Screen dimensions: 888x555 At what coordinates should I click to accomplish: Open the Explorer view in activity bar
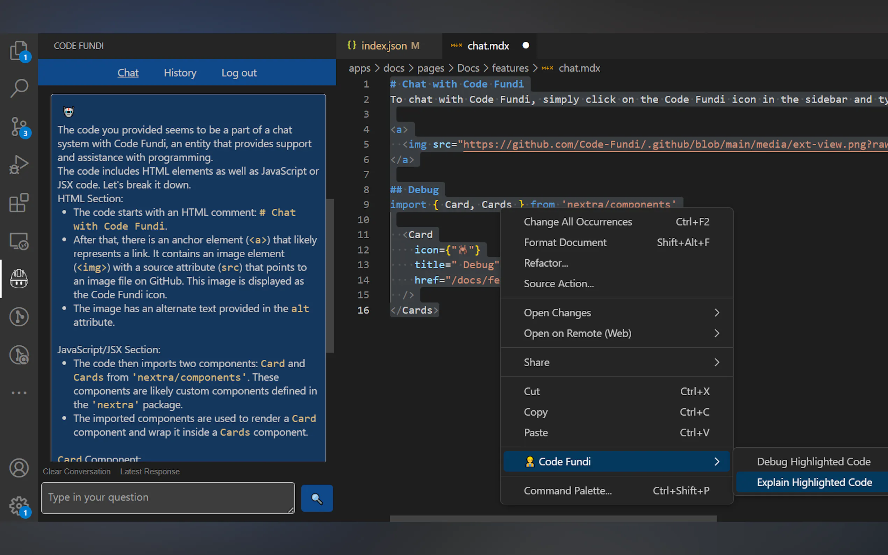(x=19, y=50)
